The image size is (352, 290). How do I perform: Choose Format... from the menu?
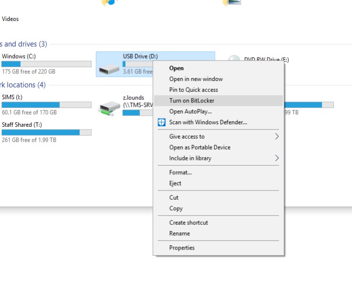pyautogui.click(x=218, y=172)
